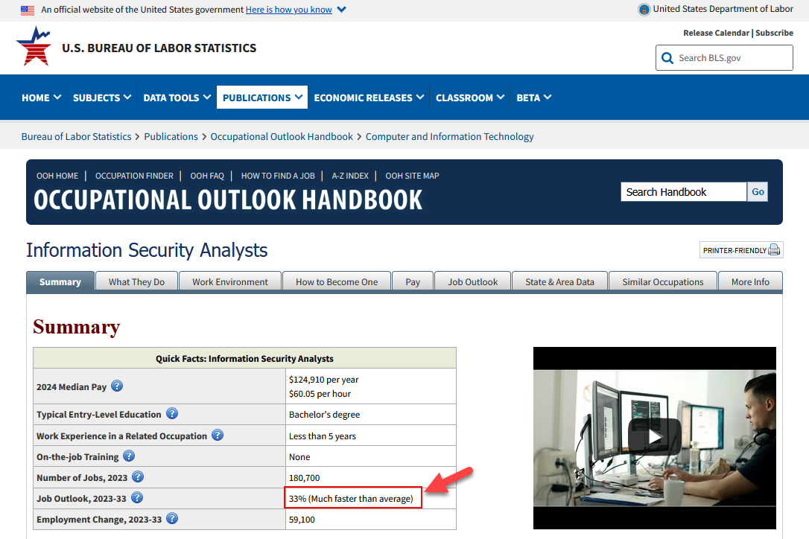Open help icon for On-the-job Training
Image resolution: width=809 pixels, height=539 pixels.
click(x=129, y=456)
